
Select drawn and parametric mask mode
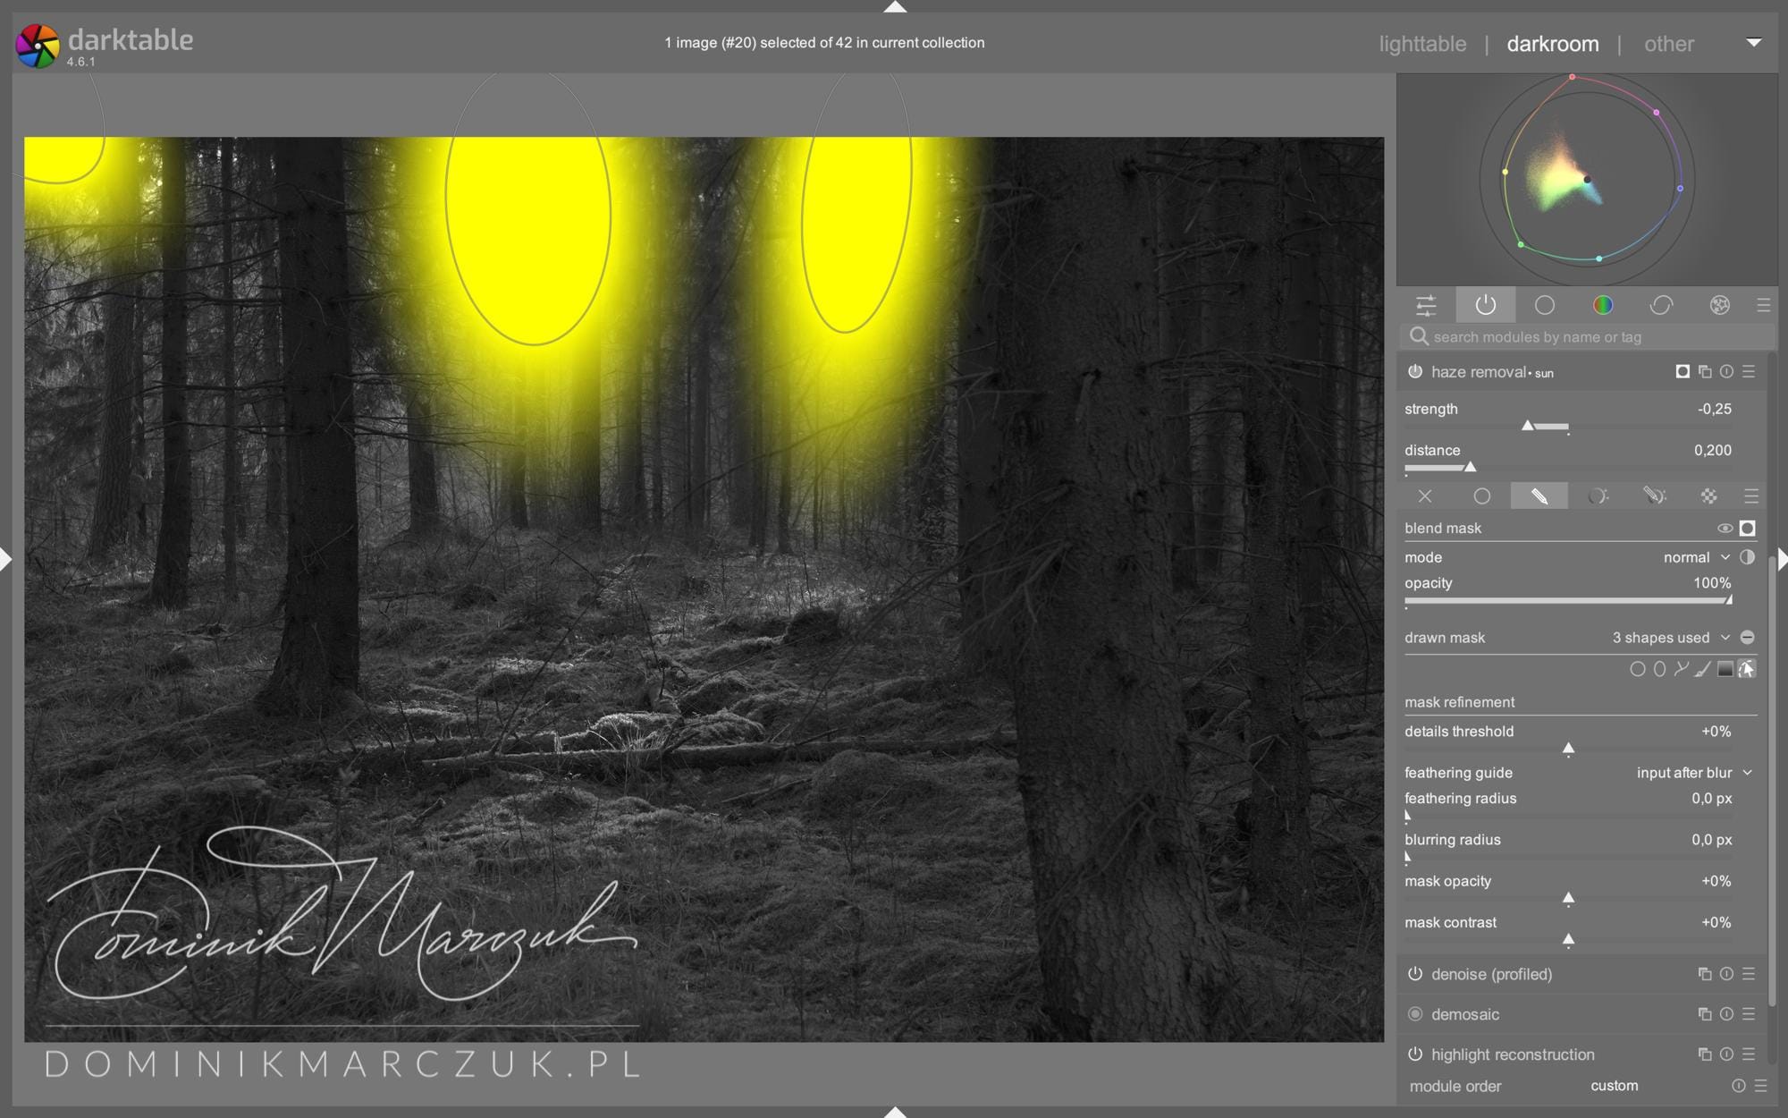click(x=1654, y=495)
